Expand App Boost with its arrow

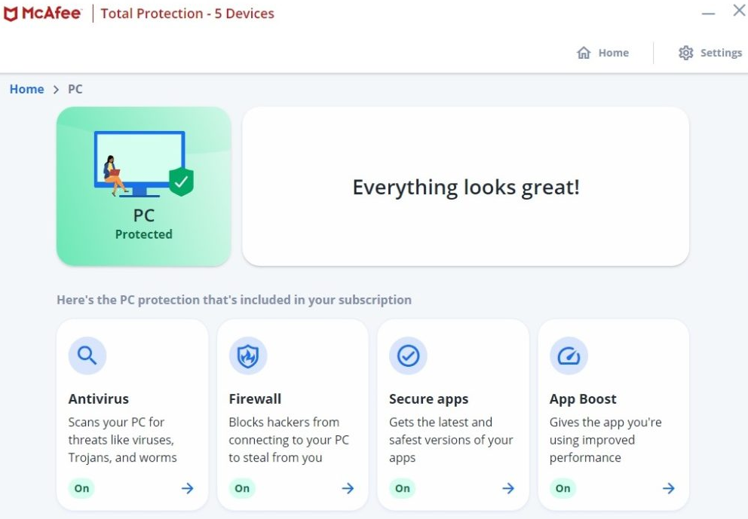click(x=668, y=488)
